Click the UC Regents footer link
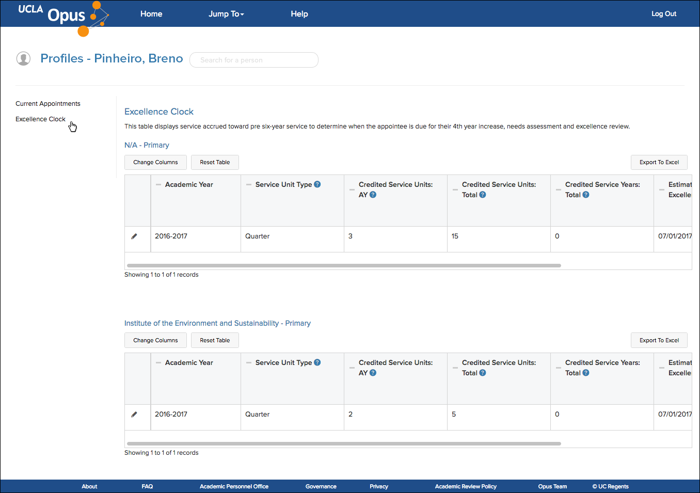Image resolution: width=700 pixels, height=493 pixels. [x=610, y=486]
